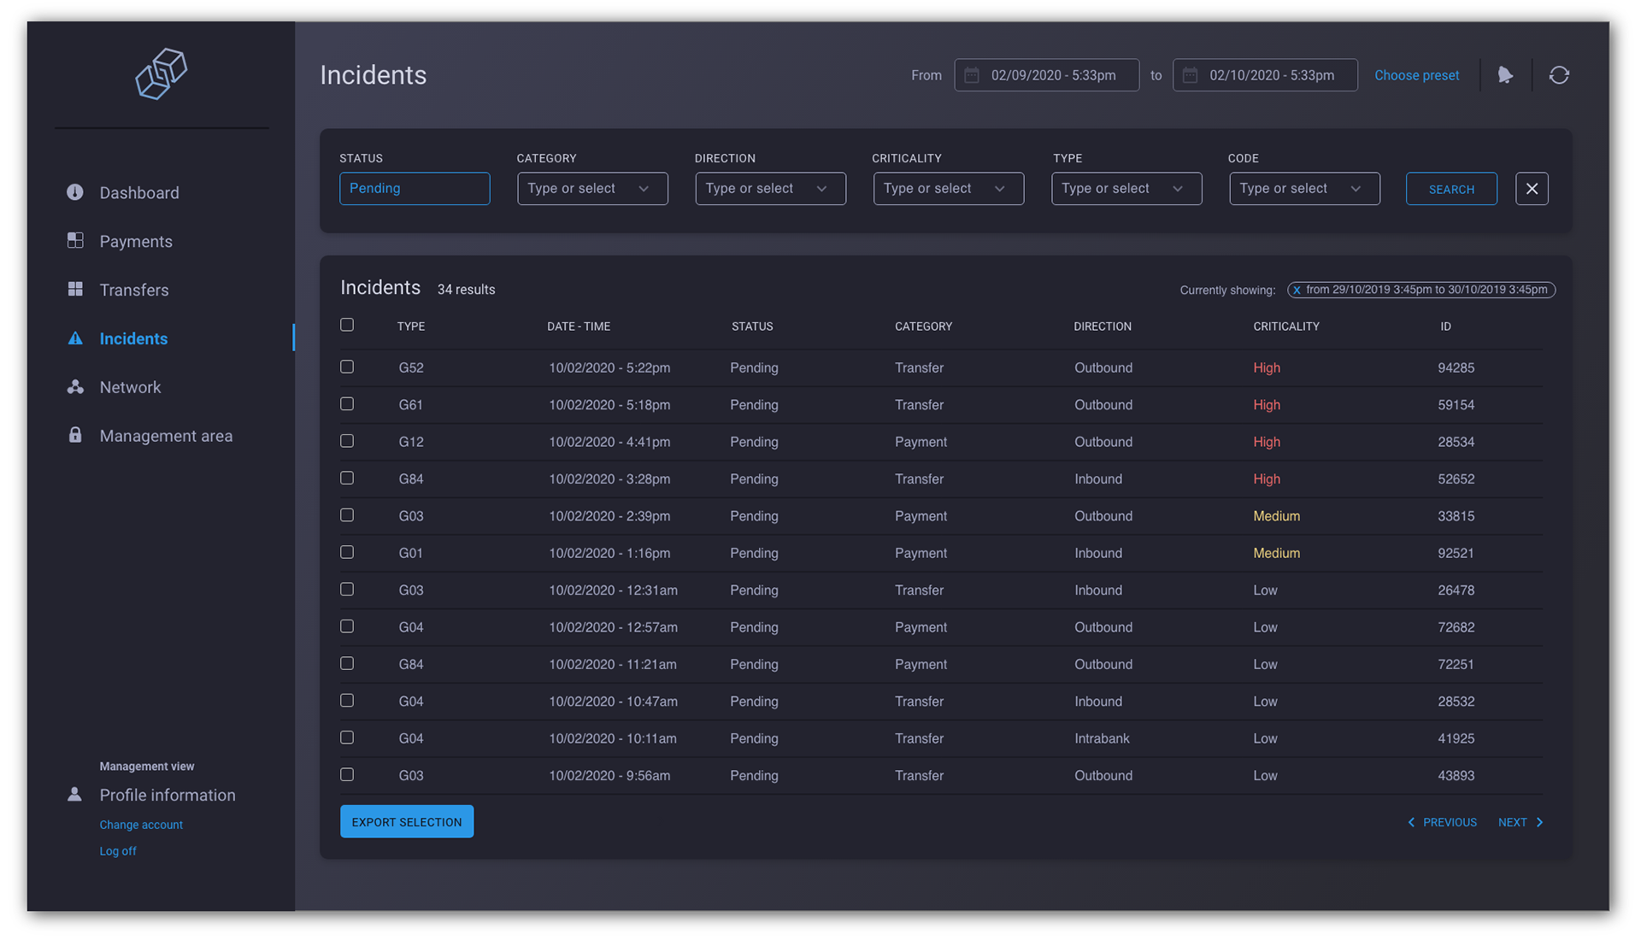Select the checkbox for G03 incident 33815
The height and width of the screenshot is (940, 1641).
click(347, 515)
